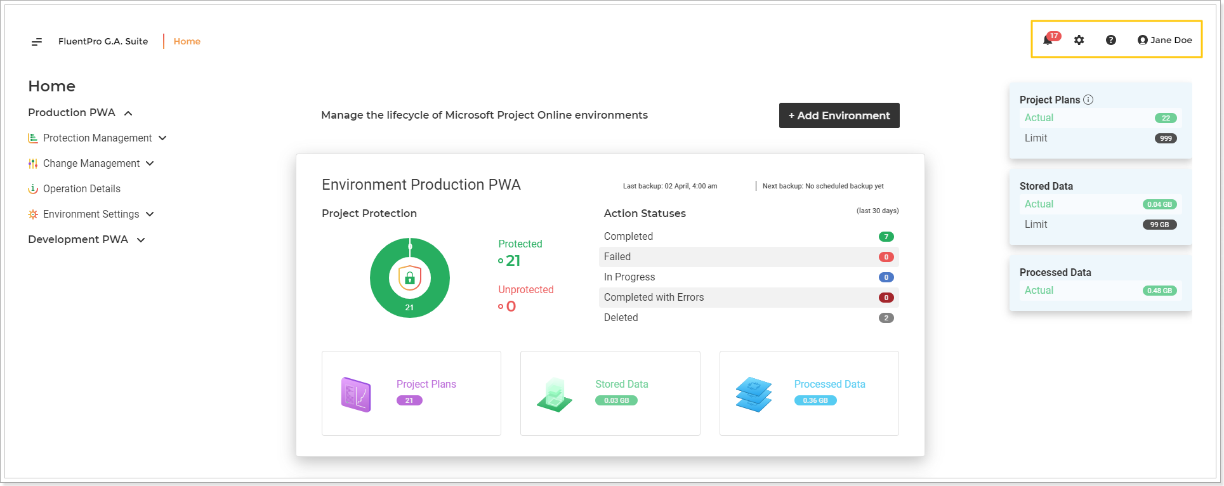Open Environment Settings menu item
The image size is (1224, 486).
click(x=91, y=214)
